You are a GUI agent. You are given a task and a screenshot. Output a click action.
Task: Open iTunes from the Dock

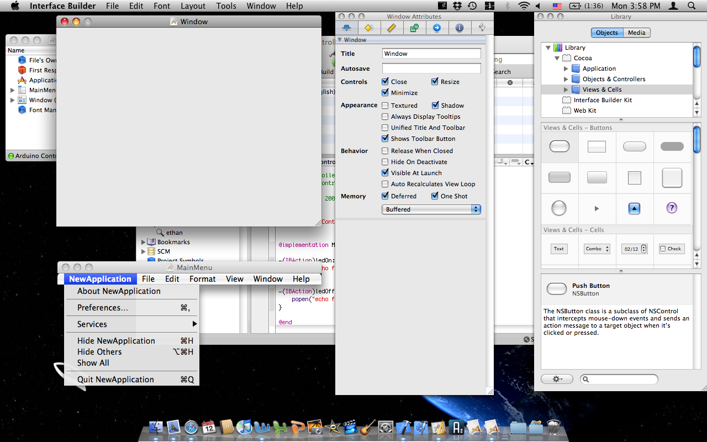(244, 427)
